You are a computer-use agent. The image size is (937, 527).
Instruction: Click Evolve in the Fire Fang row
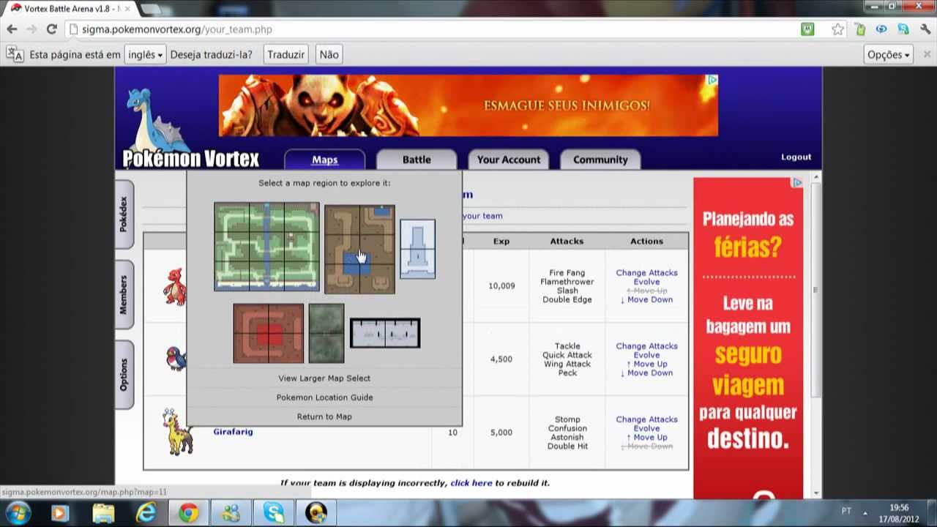[x=646, y=282]
